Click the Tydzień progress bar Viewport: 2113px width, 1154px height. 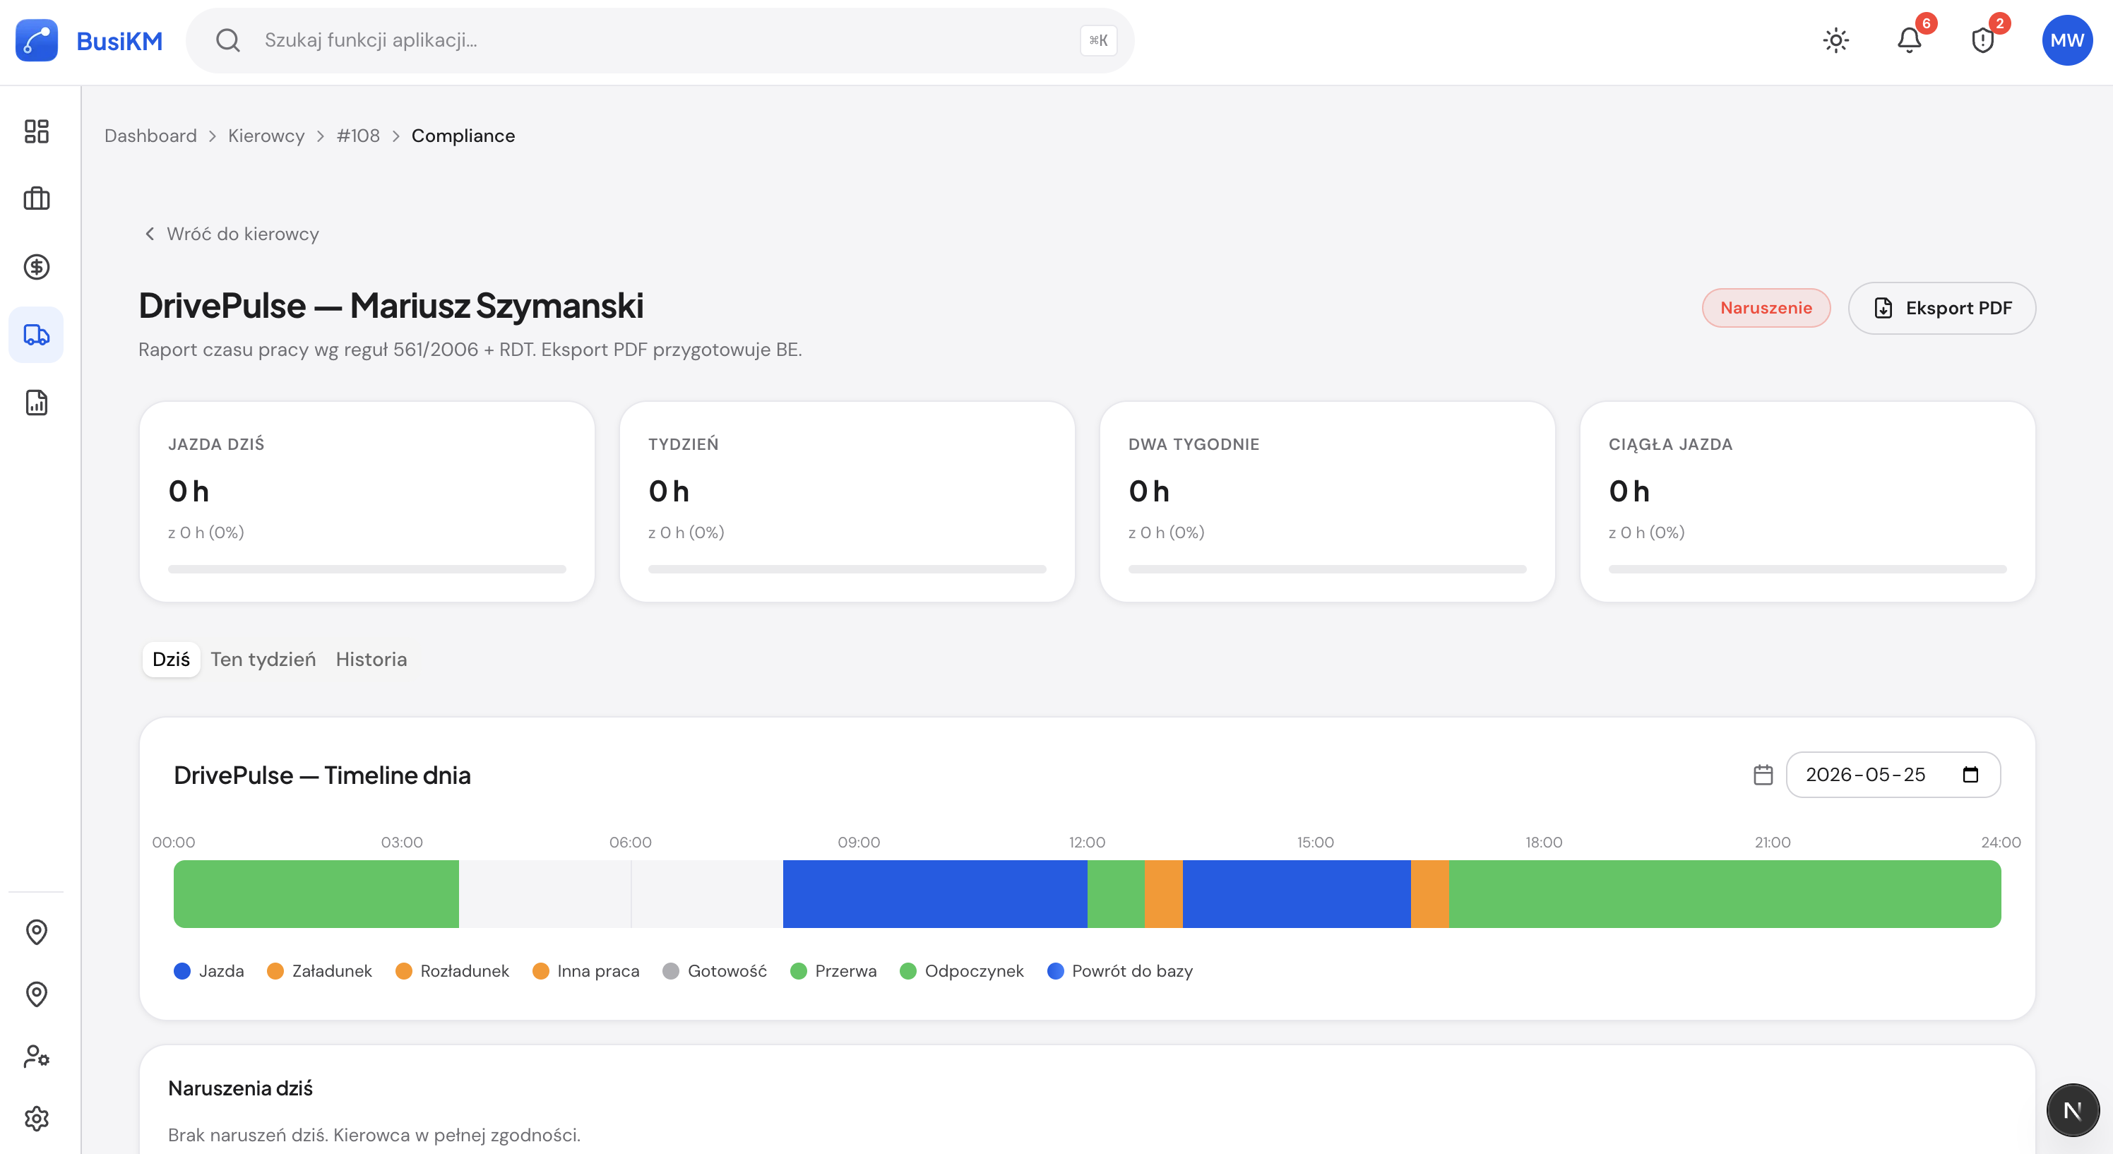(x=847, y=569)
